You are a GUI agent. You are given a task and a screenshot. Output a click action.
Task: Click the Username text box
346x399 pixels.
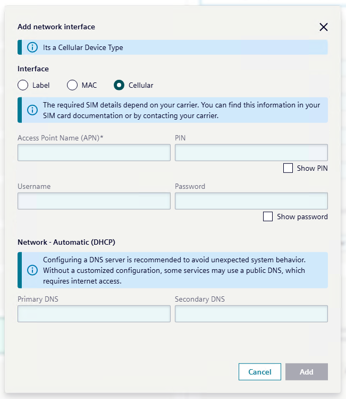94,201
